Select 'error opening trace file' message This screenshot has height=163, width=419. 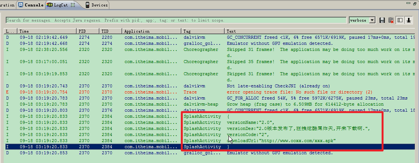[x=299, y=92]
